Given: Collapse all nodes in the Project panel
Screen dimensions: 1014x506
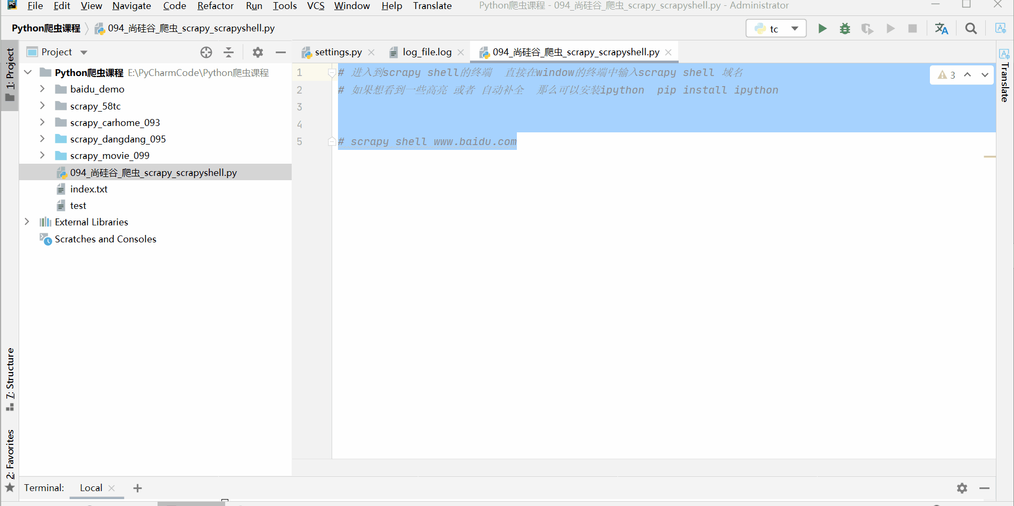Looking at the screenshot, I should [x=228, y=52].
